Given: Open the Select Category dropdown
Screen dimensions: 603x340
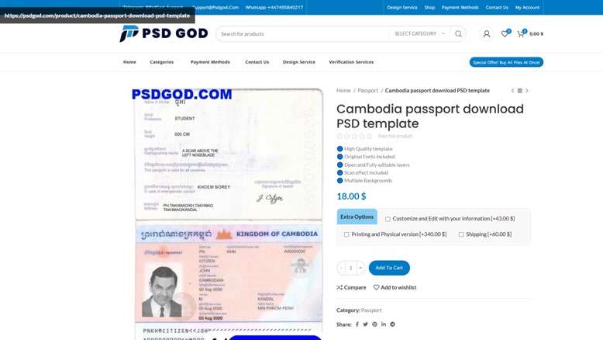Looking at the screenshot, I should (x=419, y=34).
